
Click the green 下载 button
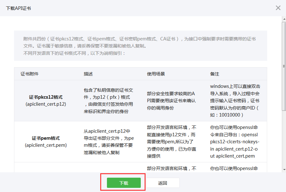[124, 183]
